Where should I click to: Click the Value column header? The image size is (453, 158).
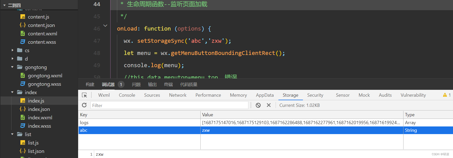point(302,115)
